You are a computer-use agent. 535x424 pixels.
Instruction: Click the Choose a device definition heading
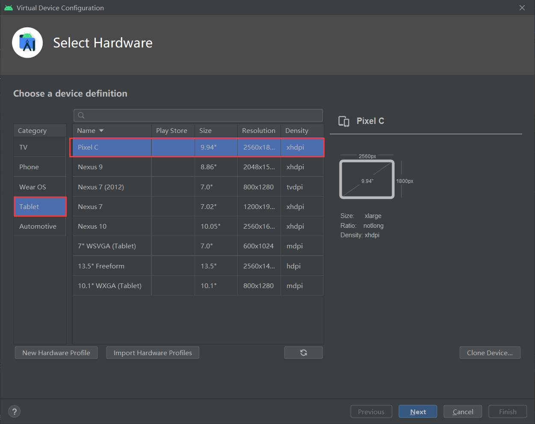70,94
